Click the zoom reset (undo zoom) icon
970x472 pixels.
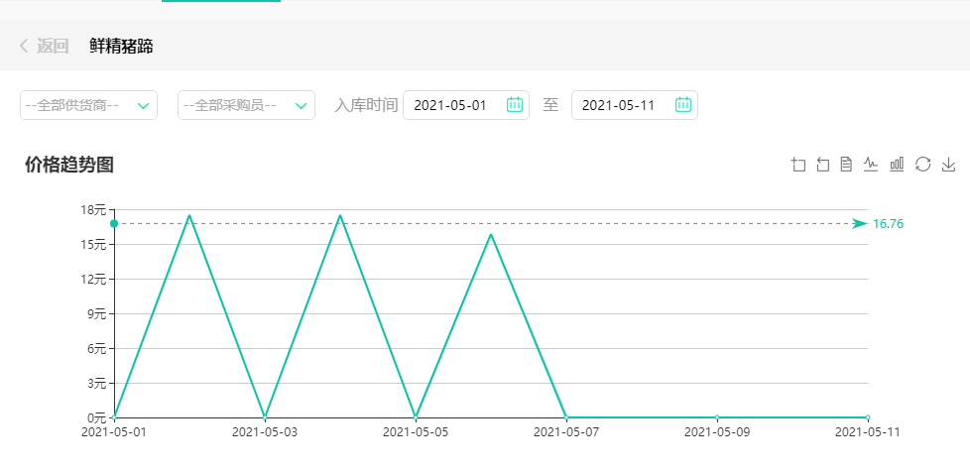point(822,165)
